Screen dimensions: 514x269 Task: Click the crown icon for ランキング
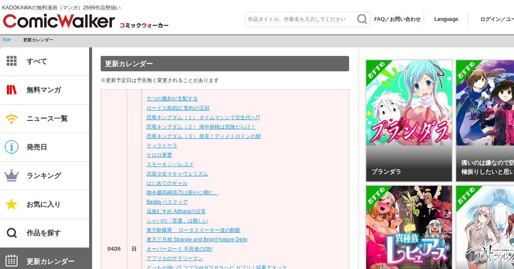12,175
